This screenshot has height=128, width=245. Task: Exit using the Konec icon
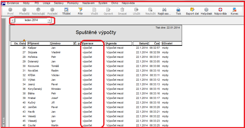pyautogui.click(x=235, y=11)
